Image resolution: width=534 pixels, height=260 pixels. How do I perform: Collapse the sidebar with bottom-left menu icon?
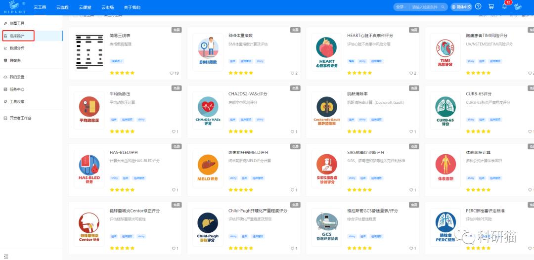(x=6, y=256)
